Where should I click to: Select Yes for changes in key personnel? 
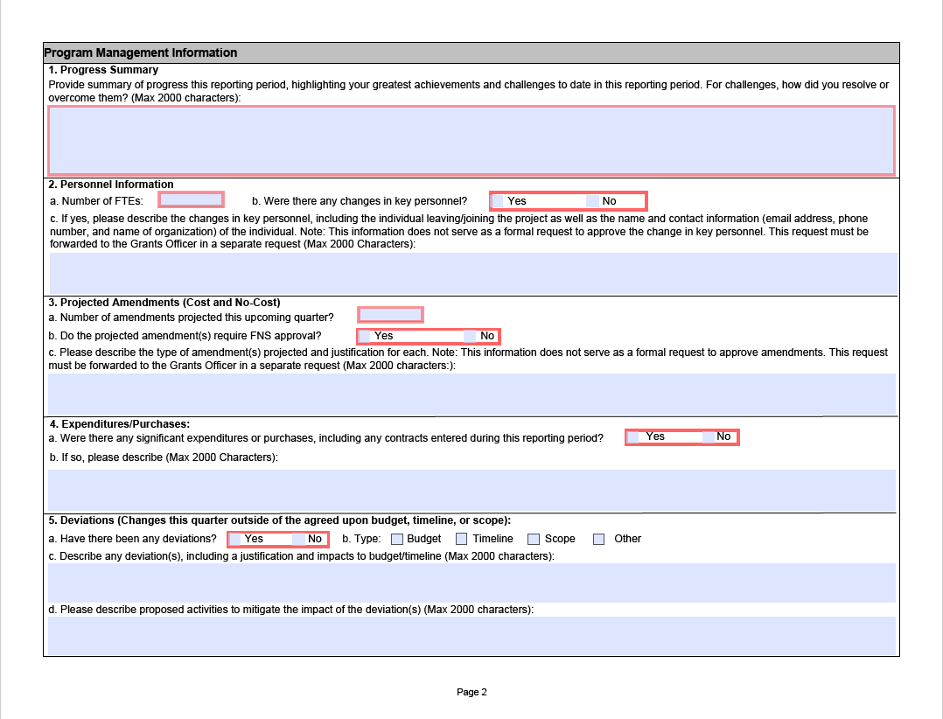499,201
